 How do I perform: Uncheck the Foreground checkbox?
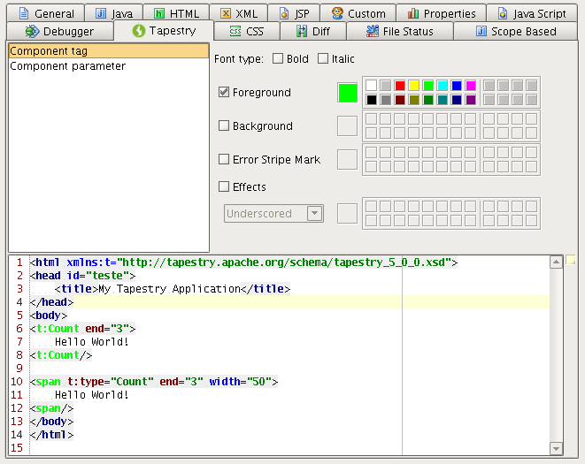point(224,92)
